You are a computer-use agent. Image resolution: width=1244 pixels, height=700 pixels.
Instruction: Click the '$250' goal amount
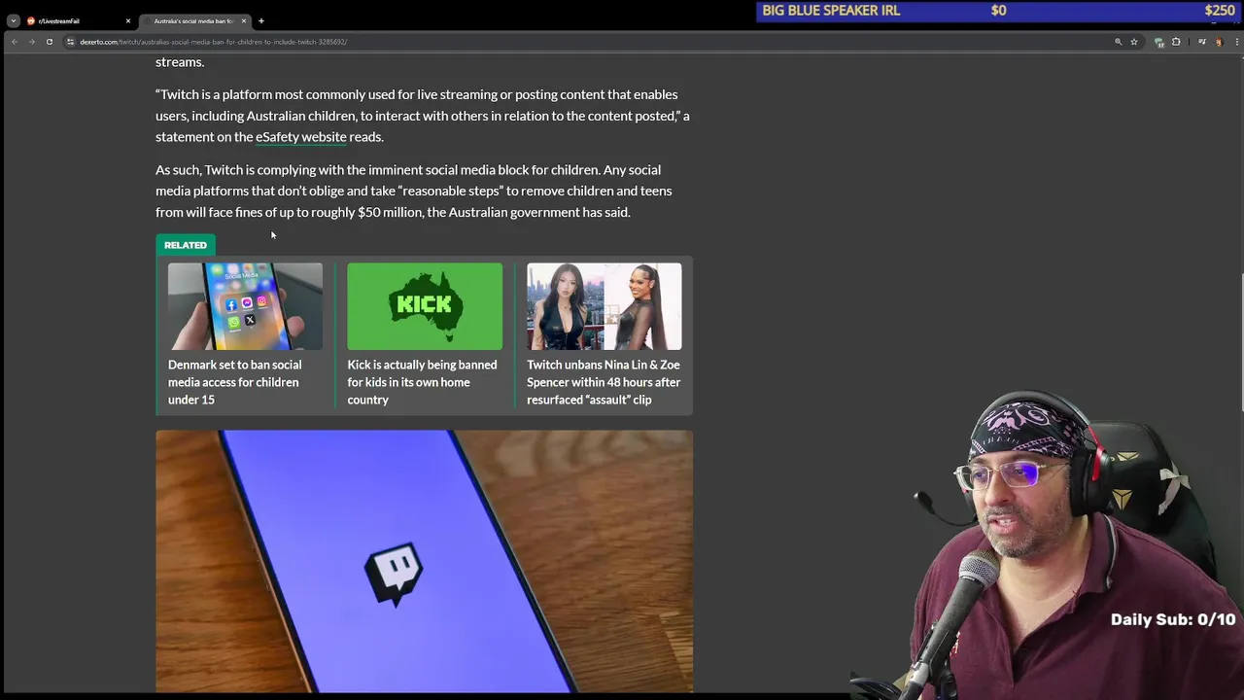1220,11
